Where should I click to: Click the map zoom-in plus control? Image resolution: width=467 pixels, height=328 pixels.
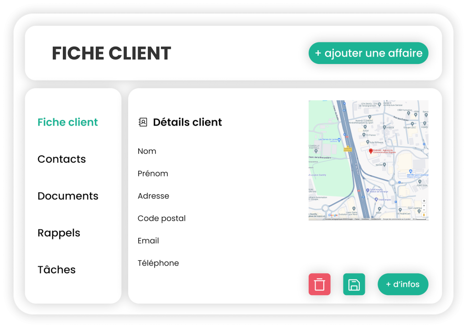[x=424, y=206]
